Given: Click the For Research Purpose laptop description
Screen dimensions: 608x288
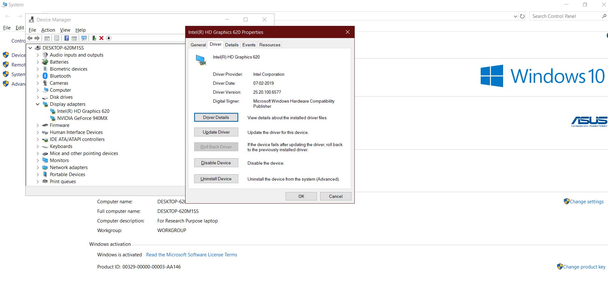Looking at the screenshot, I should 187,221.
